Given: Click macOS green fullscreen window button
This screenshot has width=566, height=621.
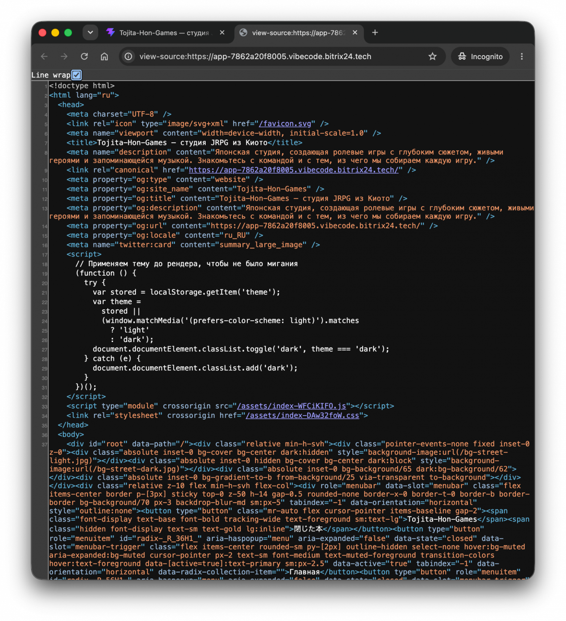Looking at the screenshot, I should 68,33.
